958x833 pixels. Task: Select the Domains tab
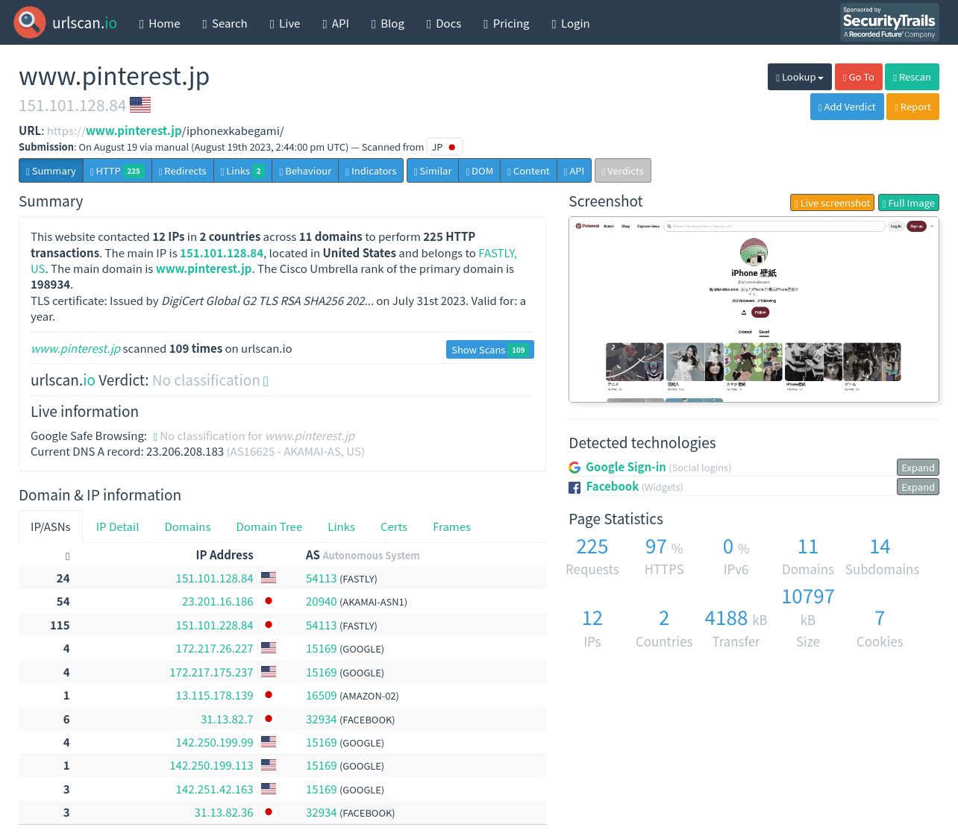point(187,526)
